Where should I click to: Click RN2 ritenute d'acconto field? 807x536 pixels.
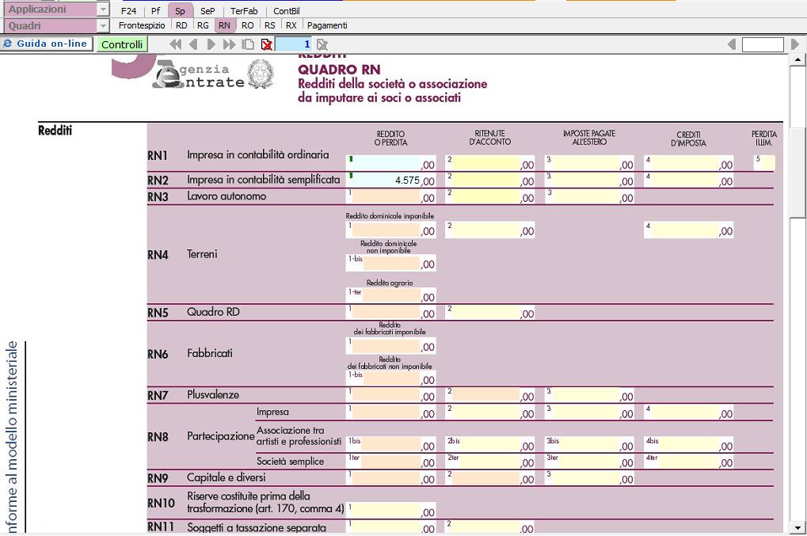coord(490,180)
